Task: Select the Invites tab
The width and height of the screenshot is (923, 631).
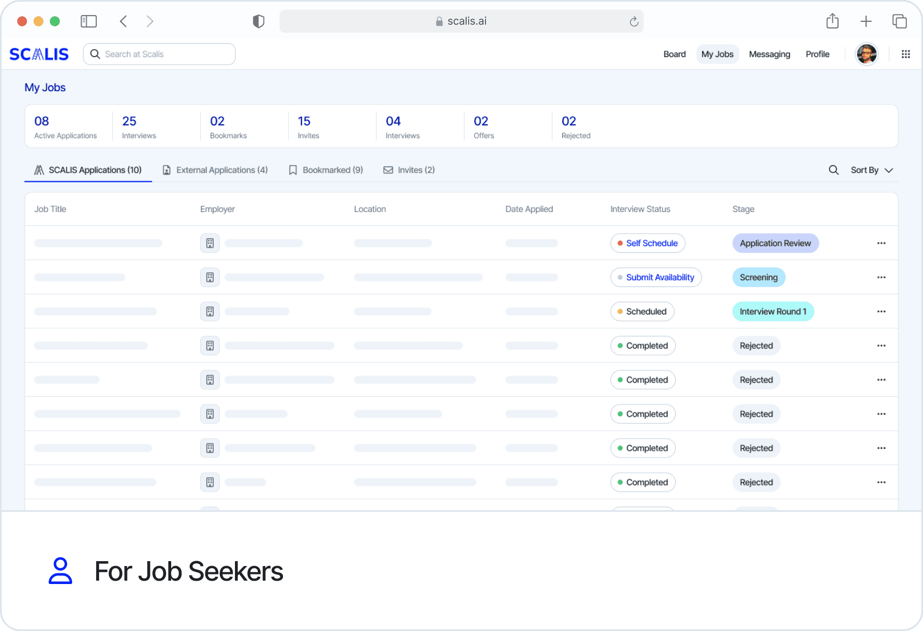Action: point(409,170)
